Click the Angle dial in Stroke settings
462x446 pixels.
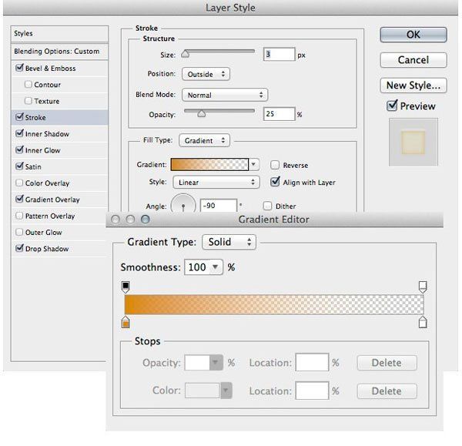pyautogui.click(x=183, y=204)
